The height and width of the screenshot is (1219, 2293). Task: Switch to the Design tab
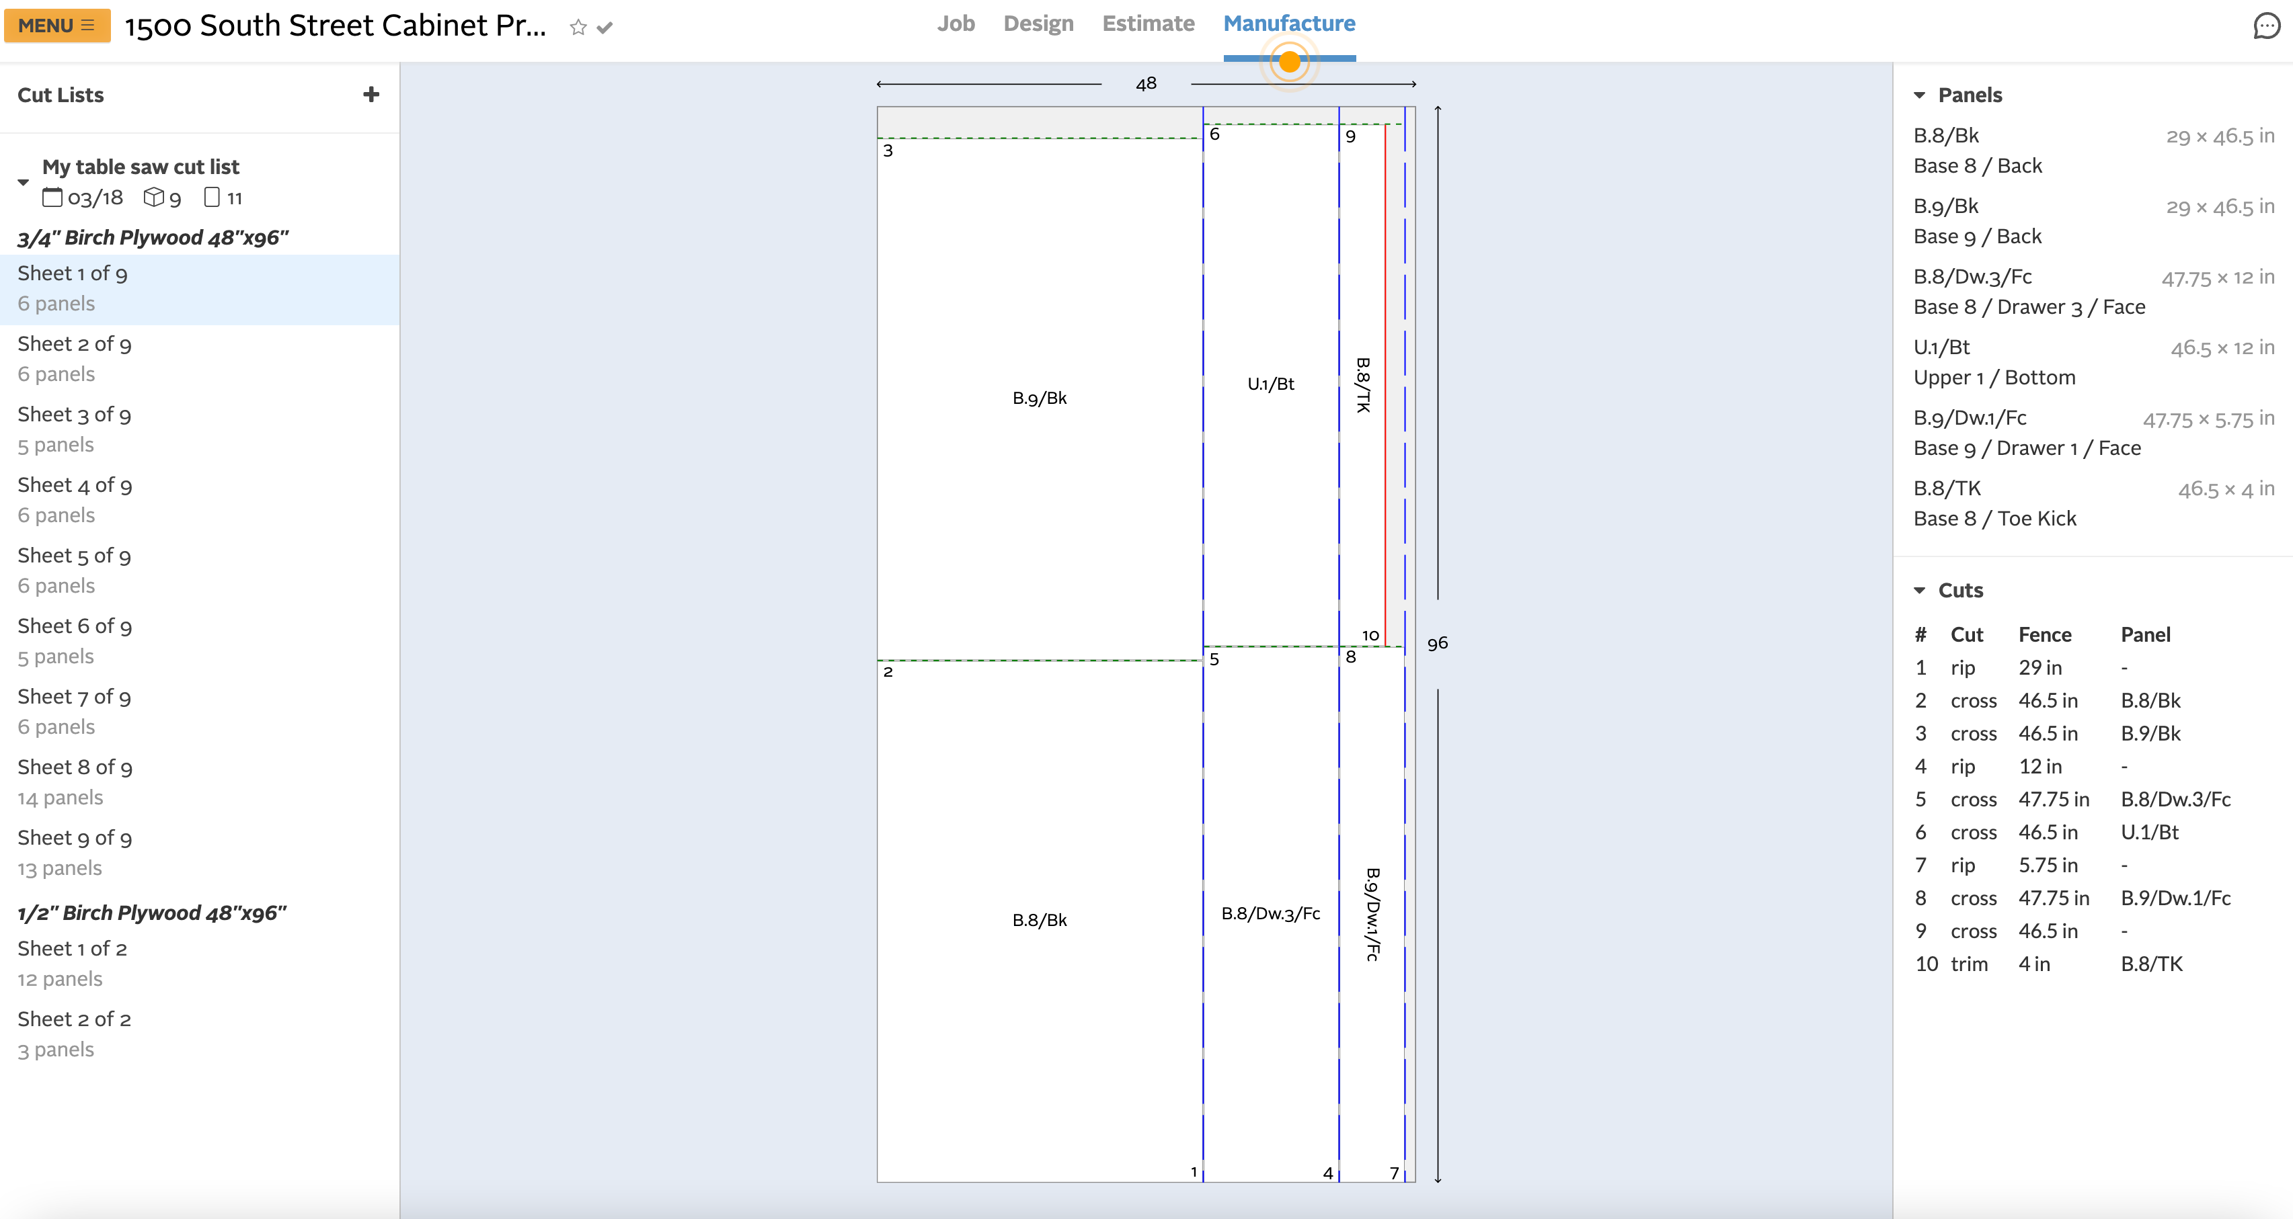coord(1038,24)
